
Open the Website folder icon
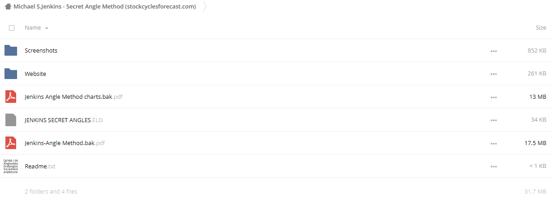point(11,74)
